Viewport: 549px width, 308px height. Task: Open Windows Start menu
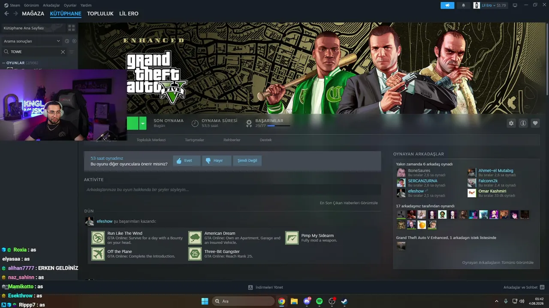[x=205, y=301]
